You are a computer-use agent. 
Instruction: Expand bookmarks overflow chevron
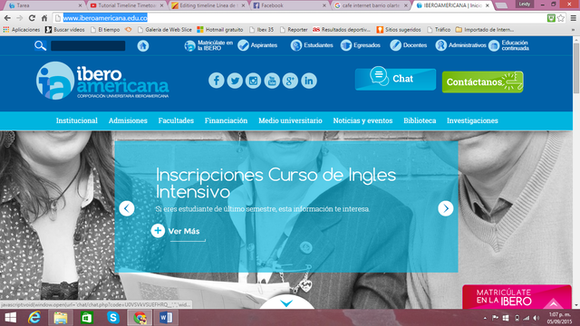pos(574,30)
